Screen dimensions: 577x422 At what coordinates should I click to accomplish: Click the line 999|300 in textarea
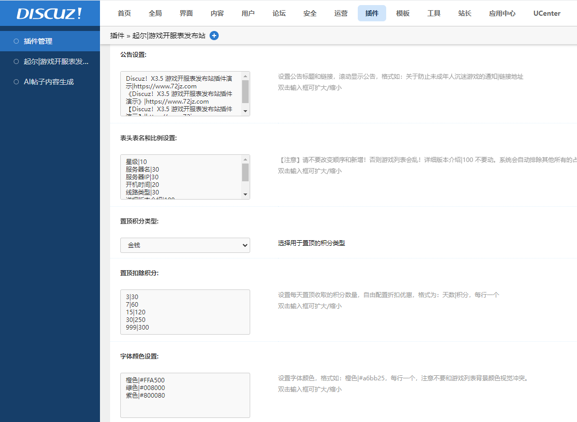pyautogui.click(x=137, y=328)
